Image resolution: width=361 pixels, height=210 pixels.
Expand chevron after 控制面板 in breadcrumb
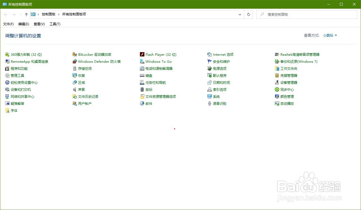click(59, 14)
